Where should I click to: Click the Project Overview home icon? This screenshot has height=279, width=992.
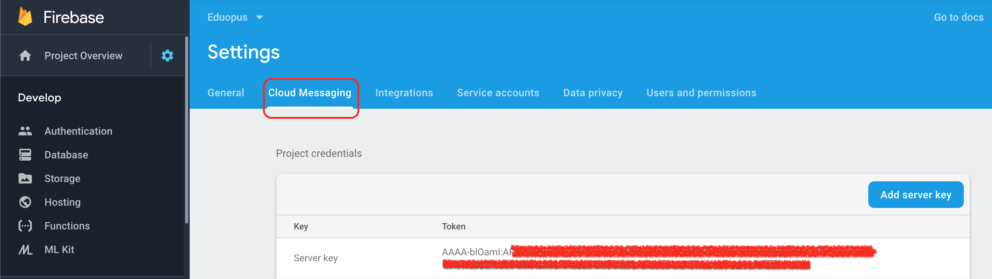26,56
